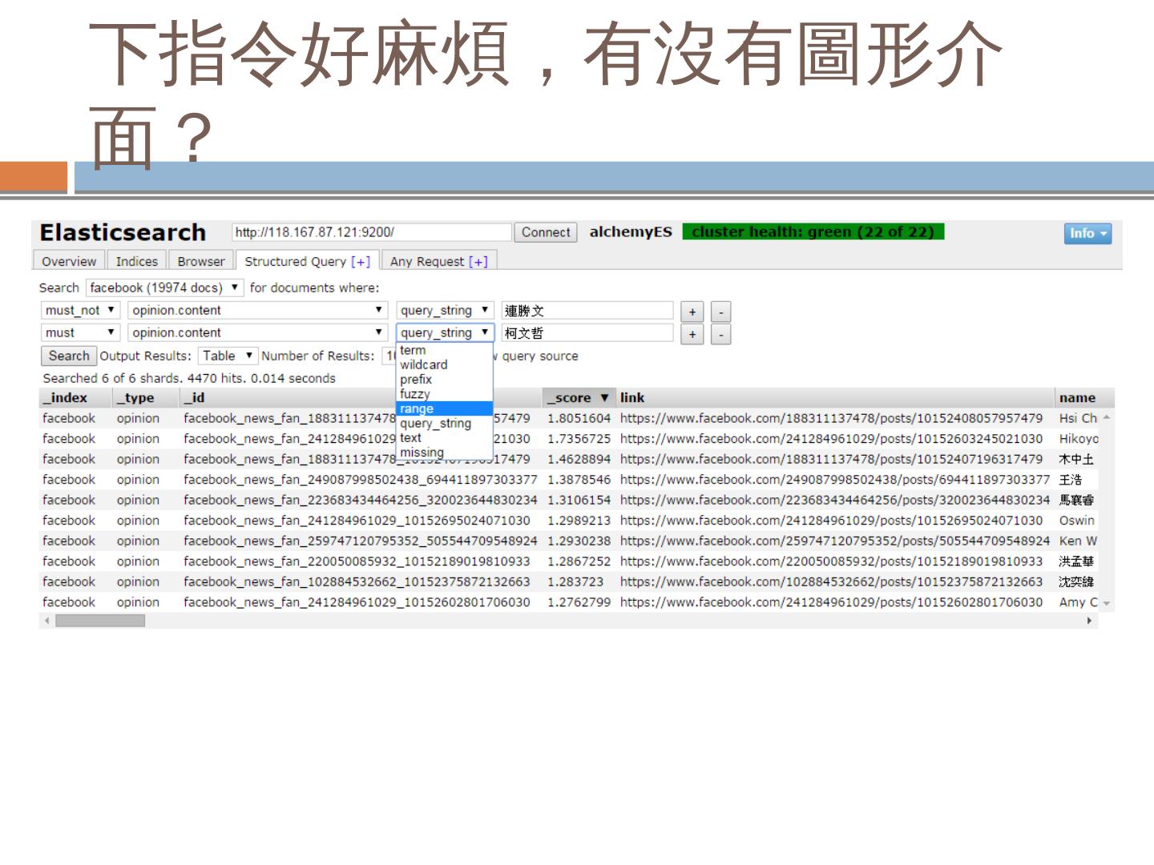Click the cluster health green status indicator
1154x865 pixels.
(813, 231)
